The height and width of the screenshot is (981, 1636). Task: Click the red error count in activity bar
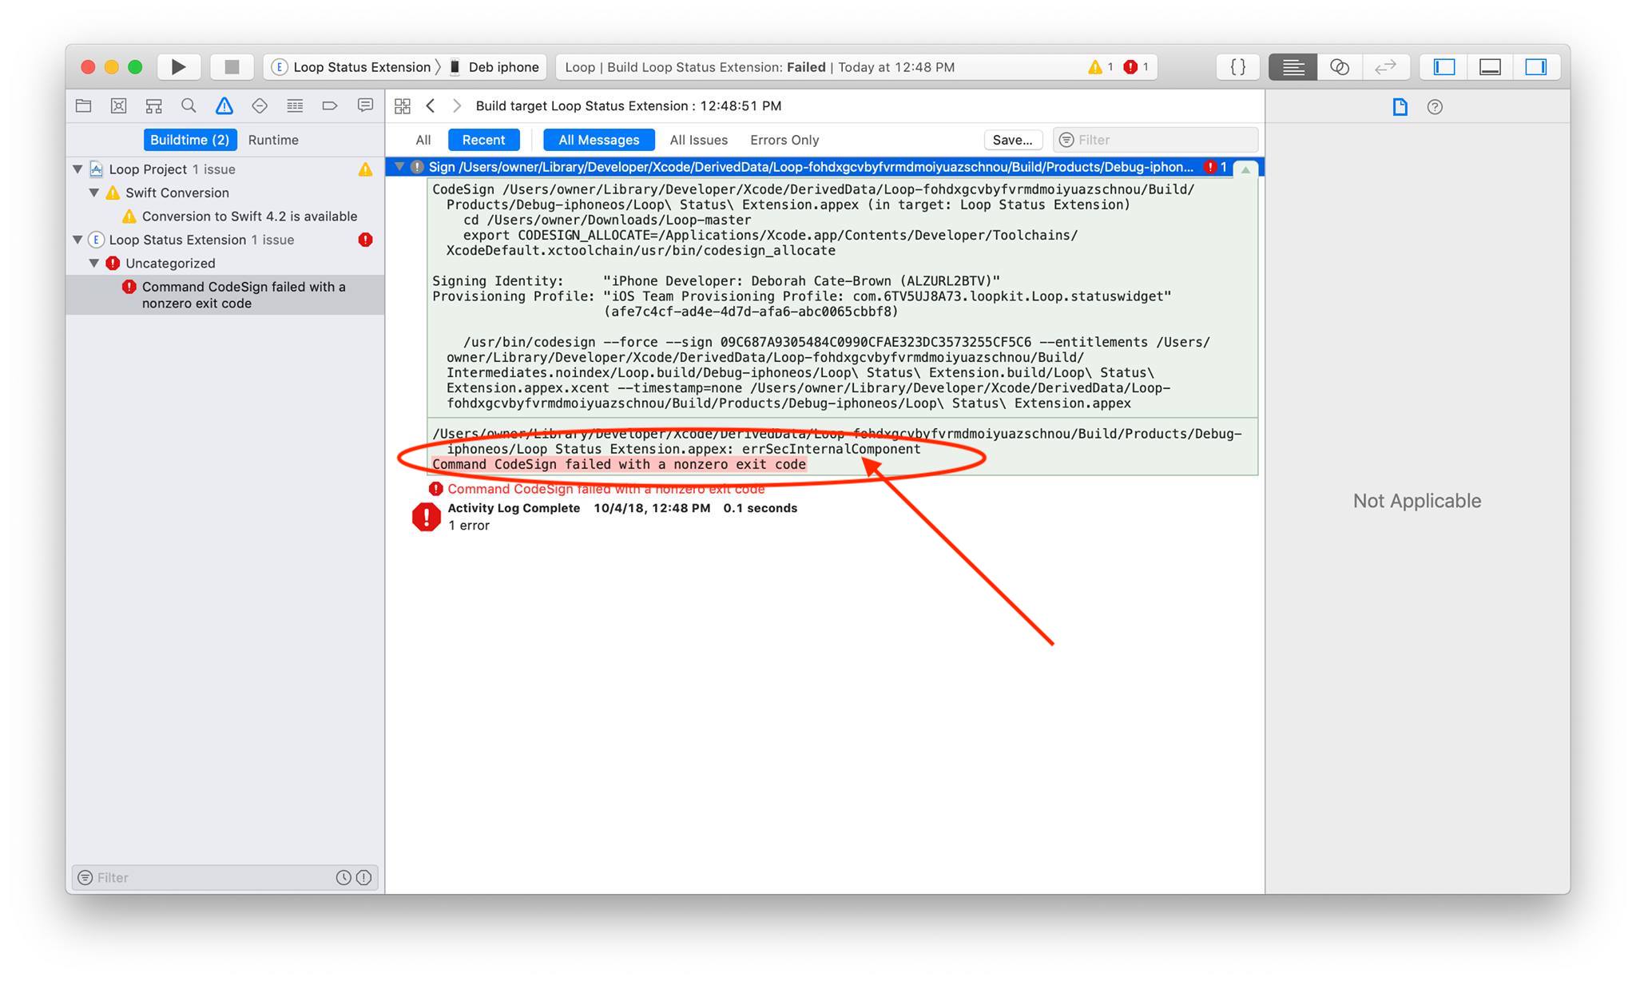tap(1136, 67)
